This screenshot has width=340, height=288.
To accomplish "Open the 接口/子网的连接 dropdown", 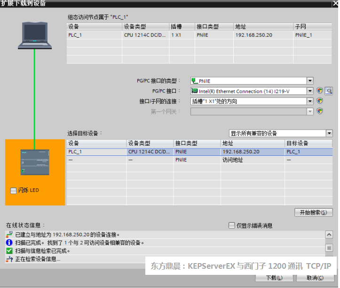I will tap(310, 101).
